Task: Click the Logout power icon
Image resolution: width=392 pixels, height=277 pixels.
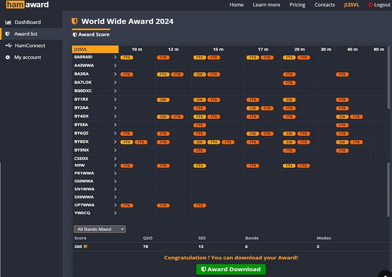Action: 370,5
